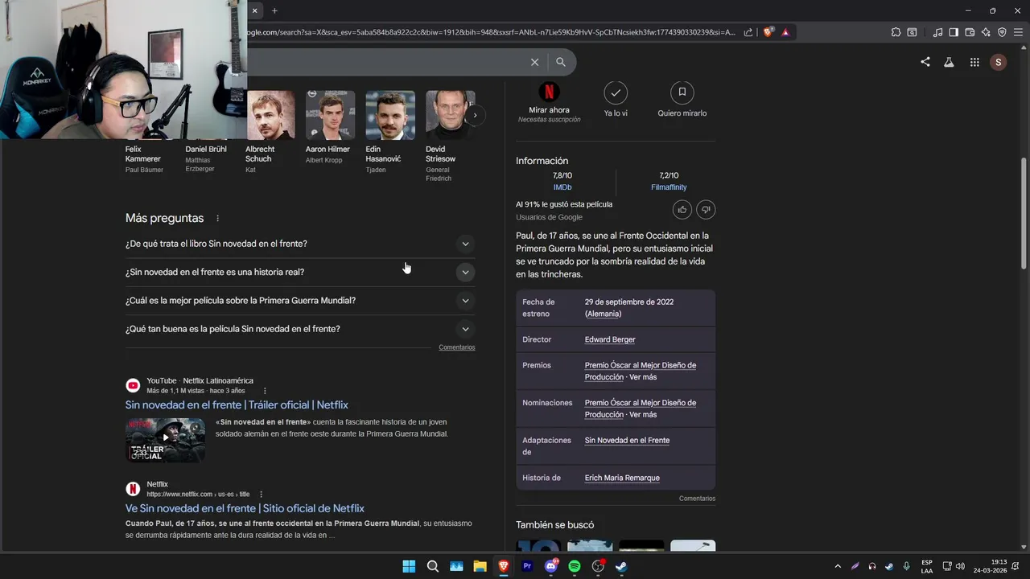
Task: Open three-dot menu for YouTube result
Action: 265,391
